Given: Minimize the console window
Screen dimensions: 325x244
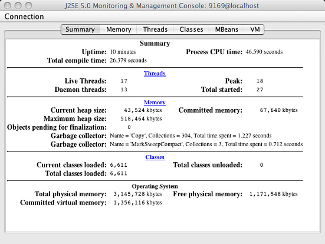Looking at the screenshot, I should click(x=18, y=5).
